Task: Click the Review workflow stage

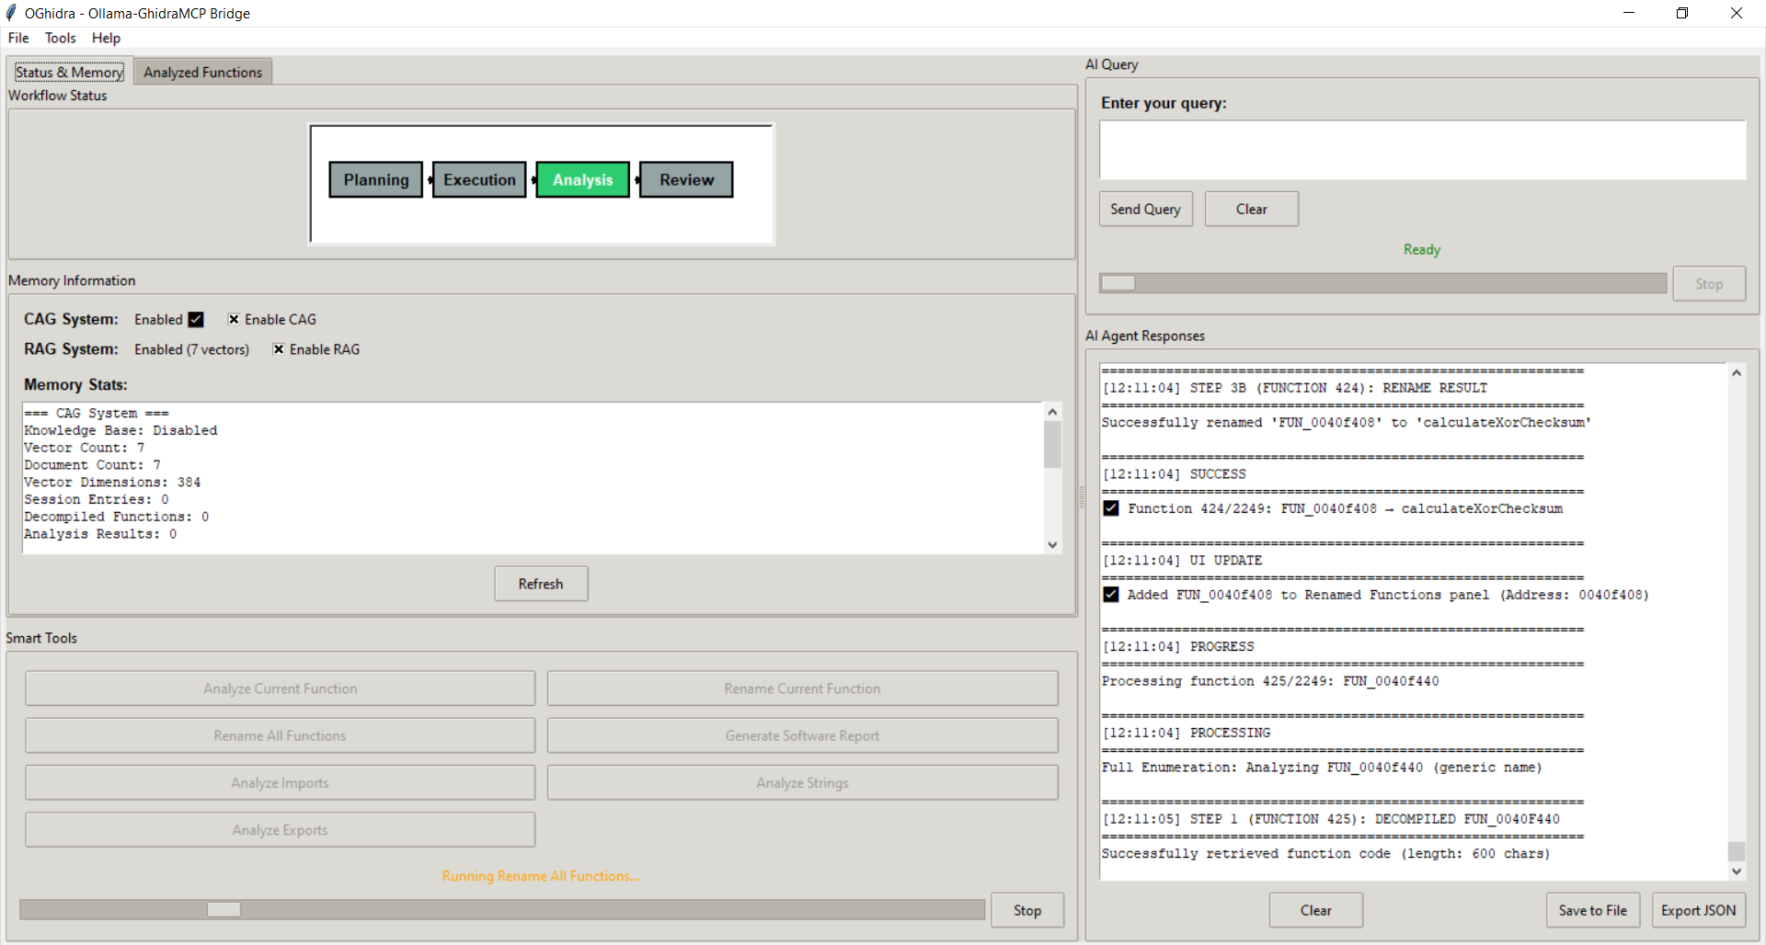Action: click(686, 180)
